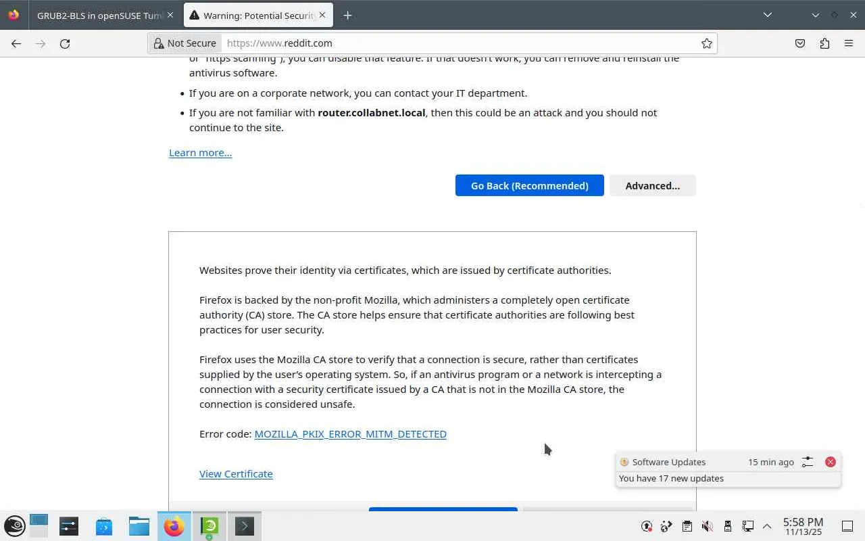Switch to the GRUB2-BLS in openSUSE tab
Viewport: 865px width, 541px height.
(x=105, y=15)
